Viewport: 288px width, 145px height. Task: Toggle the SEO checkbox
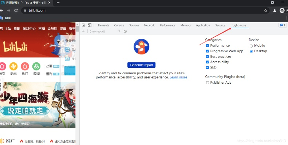click(208, 67)
